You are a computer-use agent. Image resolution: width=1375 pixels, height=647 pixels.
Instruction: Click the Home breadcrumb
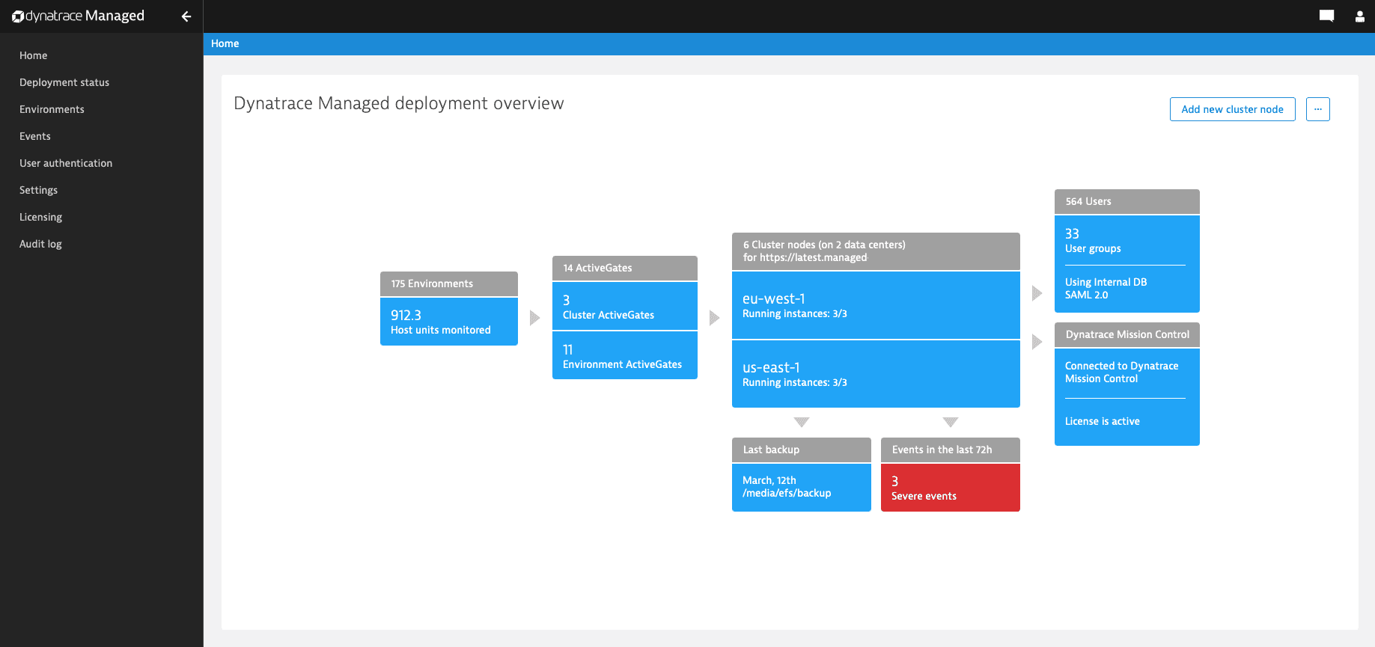(225, 43)
